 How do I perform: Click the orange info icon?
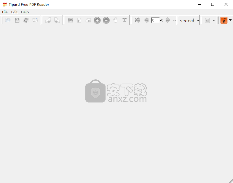pos(224,20)
